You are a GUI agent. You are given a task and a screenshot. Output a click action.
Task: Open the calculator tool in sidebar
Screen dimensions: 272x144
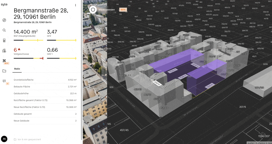point(4,41)
